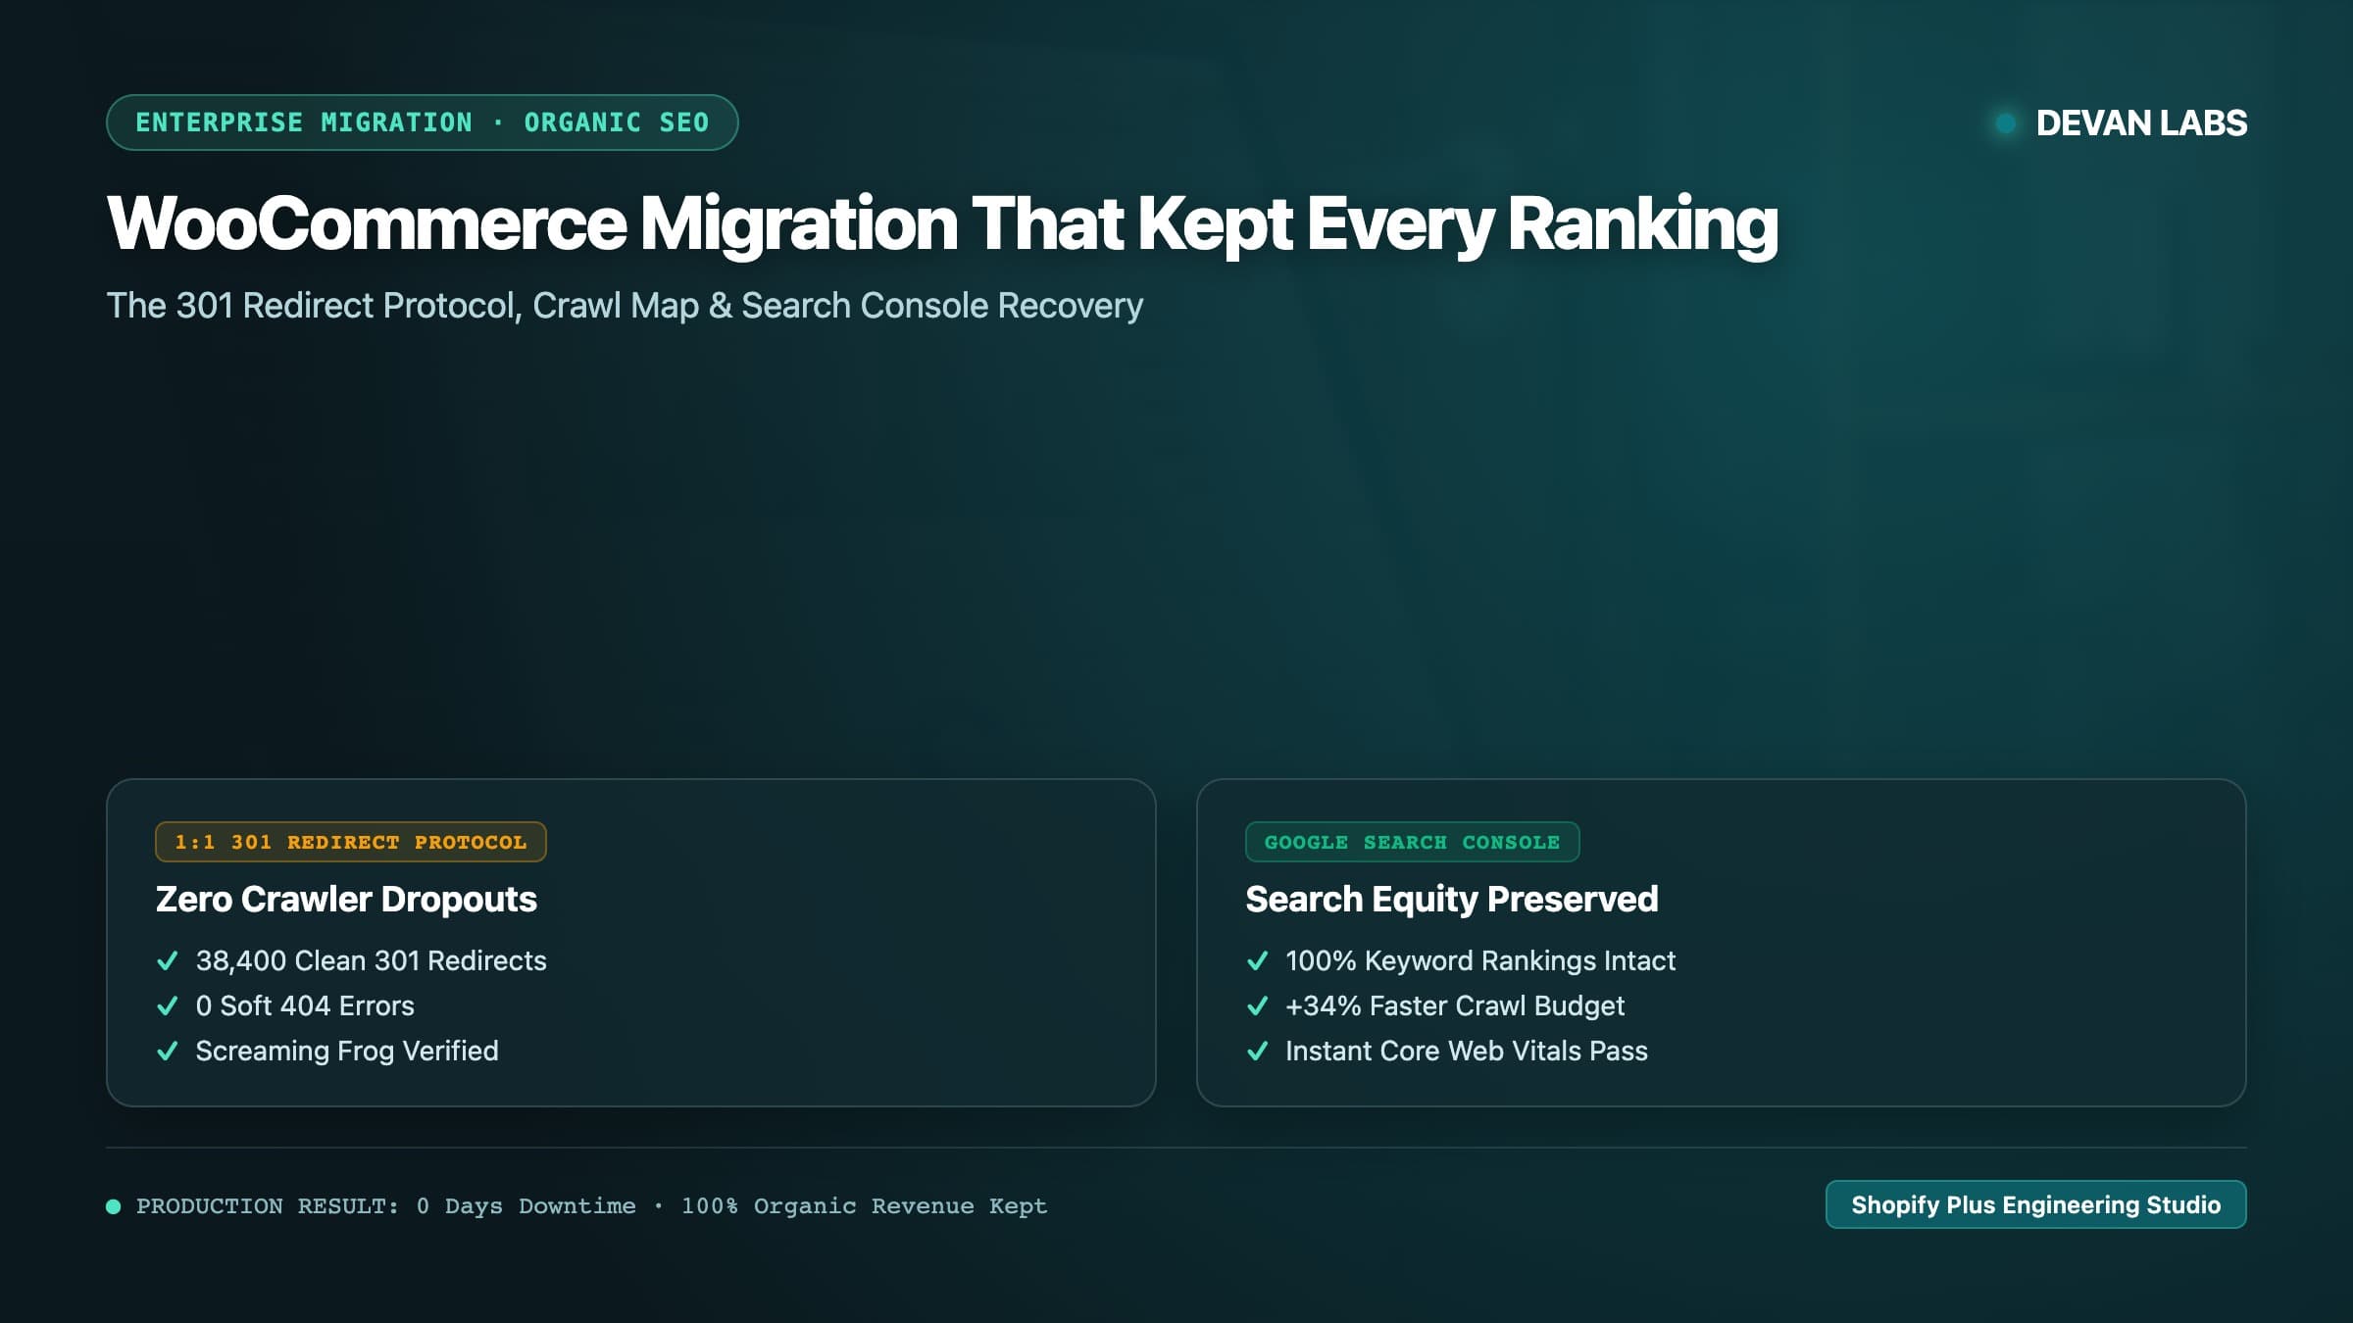The height and width of the screenshot is (1323, 2353).
Task: Click the checkmark beside 38,400 Clean 301 Redirects
Action: coord(168,960)
